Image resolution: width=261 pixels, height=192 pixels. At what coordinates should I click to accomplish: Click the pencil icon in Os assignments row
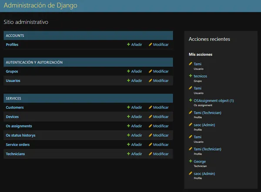(150, 126)
